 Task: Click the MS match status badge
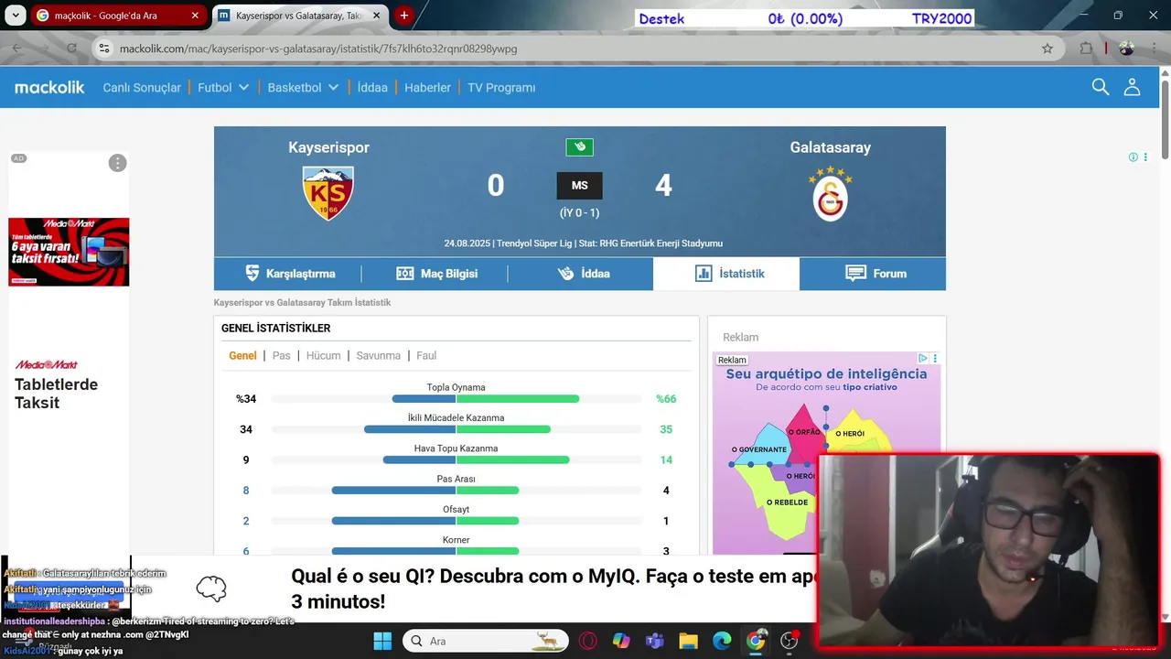pyautogui.click(x=579, y=186)
